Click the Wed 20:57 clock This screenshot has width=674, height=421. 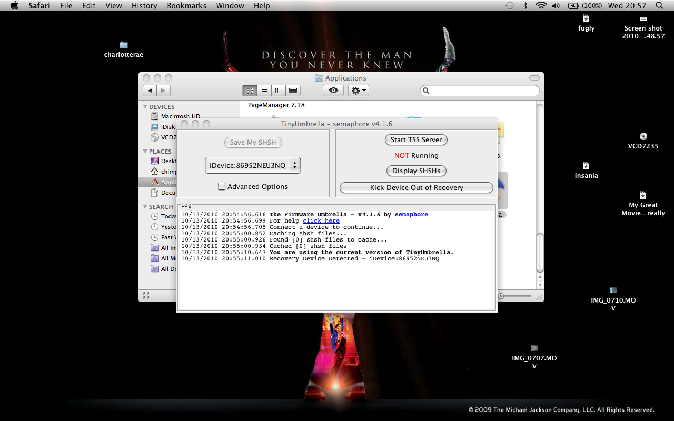(627, 6)
